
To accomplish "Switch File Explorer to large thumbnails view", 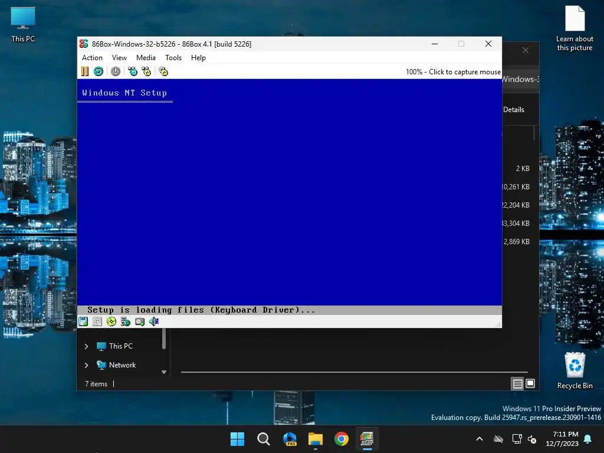I will (530, 383).
